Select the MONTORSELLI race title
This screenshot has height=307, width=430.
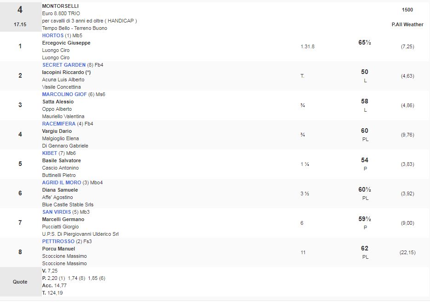(x=60, y=6)
